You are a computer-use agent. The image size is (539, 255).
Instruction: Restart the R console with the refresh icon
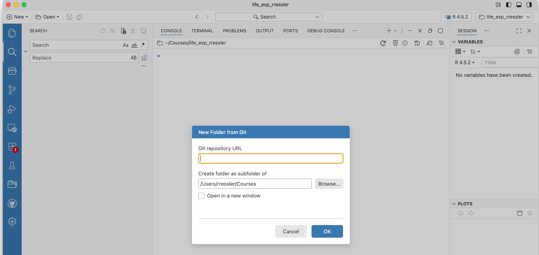point(383,43)
